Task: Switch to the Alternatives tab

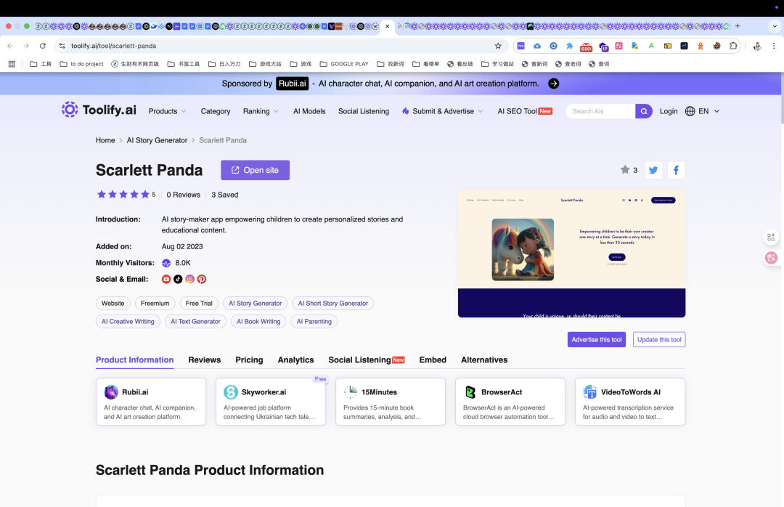Action: [x=484, y=360]
